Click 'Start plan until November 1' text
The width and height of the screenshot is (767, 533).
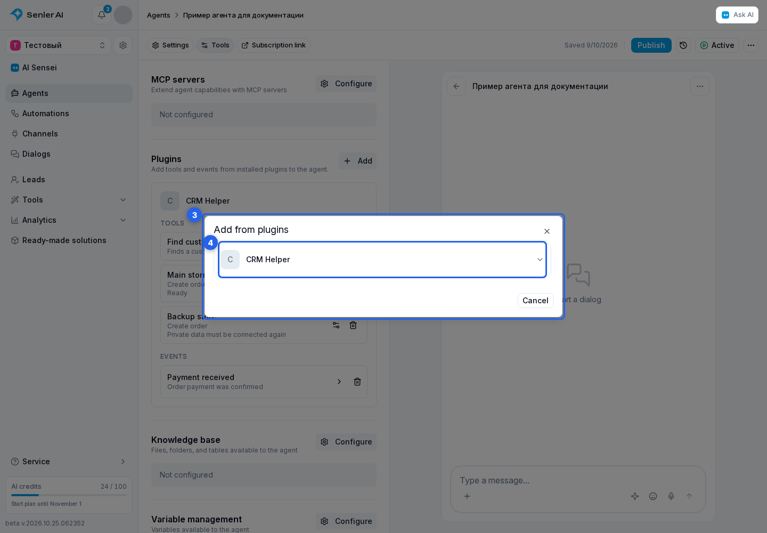pos(46,504)
